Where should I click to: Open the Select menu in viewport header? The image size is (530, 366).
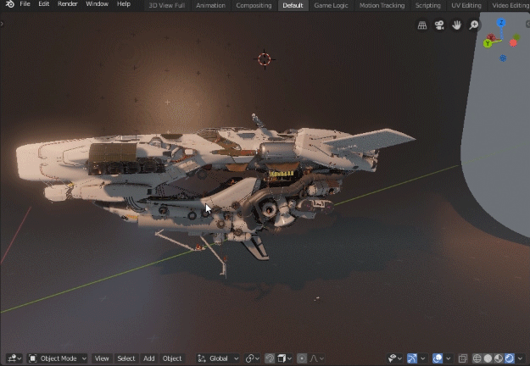click(x=126, y=358)
